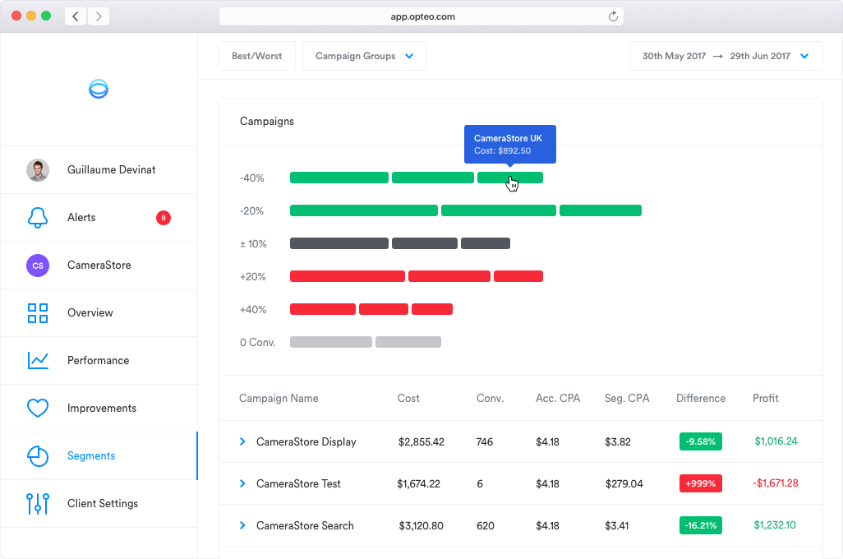Click second grey bar in 0 Conv. row
Screen dimensions: 843x559
[x=408, y=342]
